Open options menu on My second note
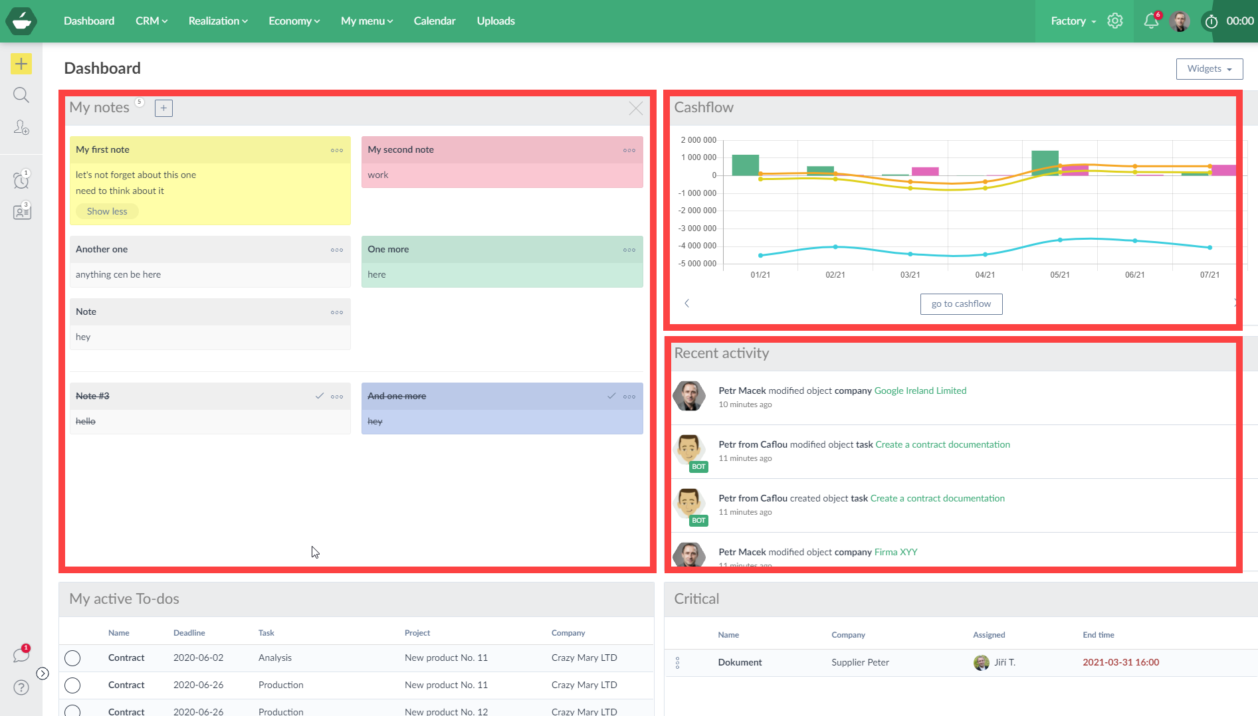This screenshot has width=1258, height=716. click(629, 150)
